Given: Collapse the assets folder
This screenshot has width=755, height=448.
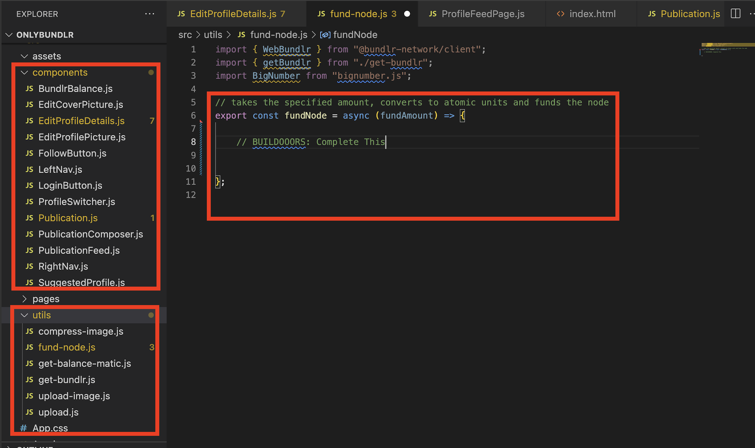Looking at the screenshot, I should (x=24, y=56).
